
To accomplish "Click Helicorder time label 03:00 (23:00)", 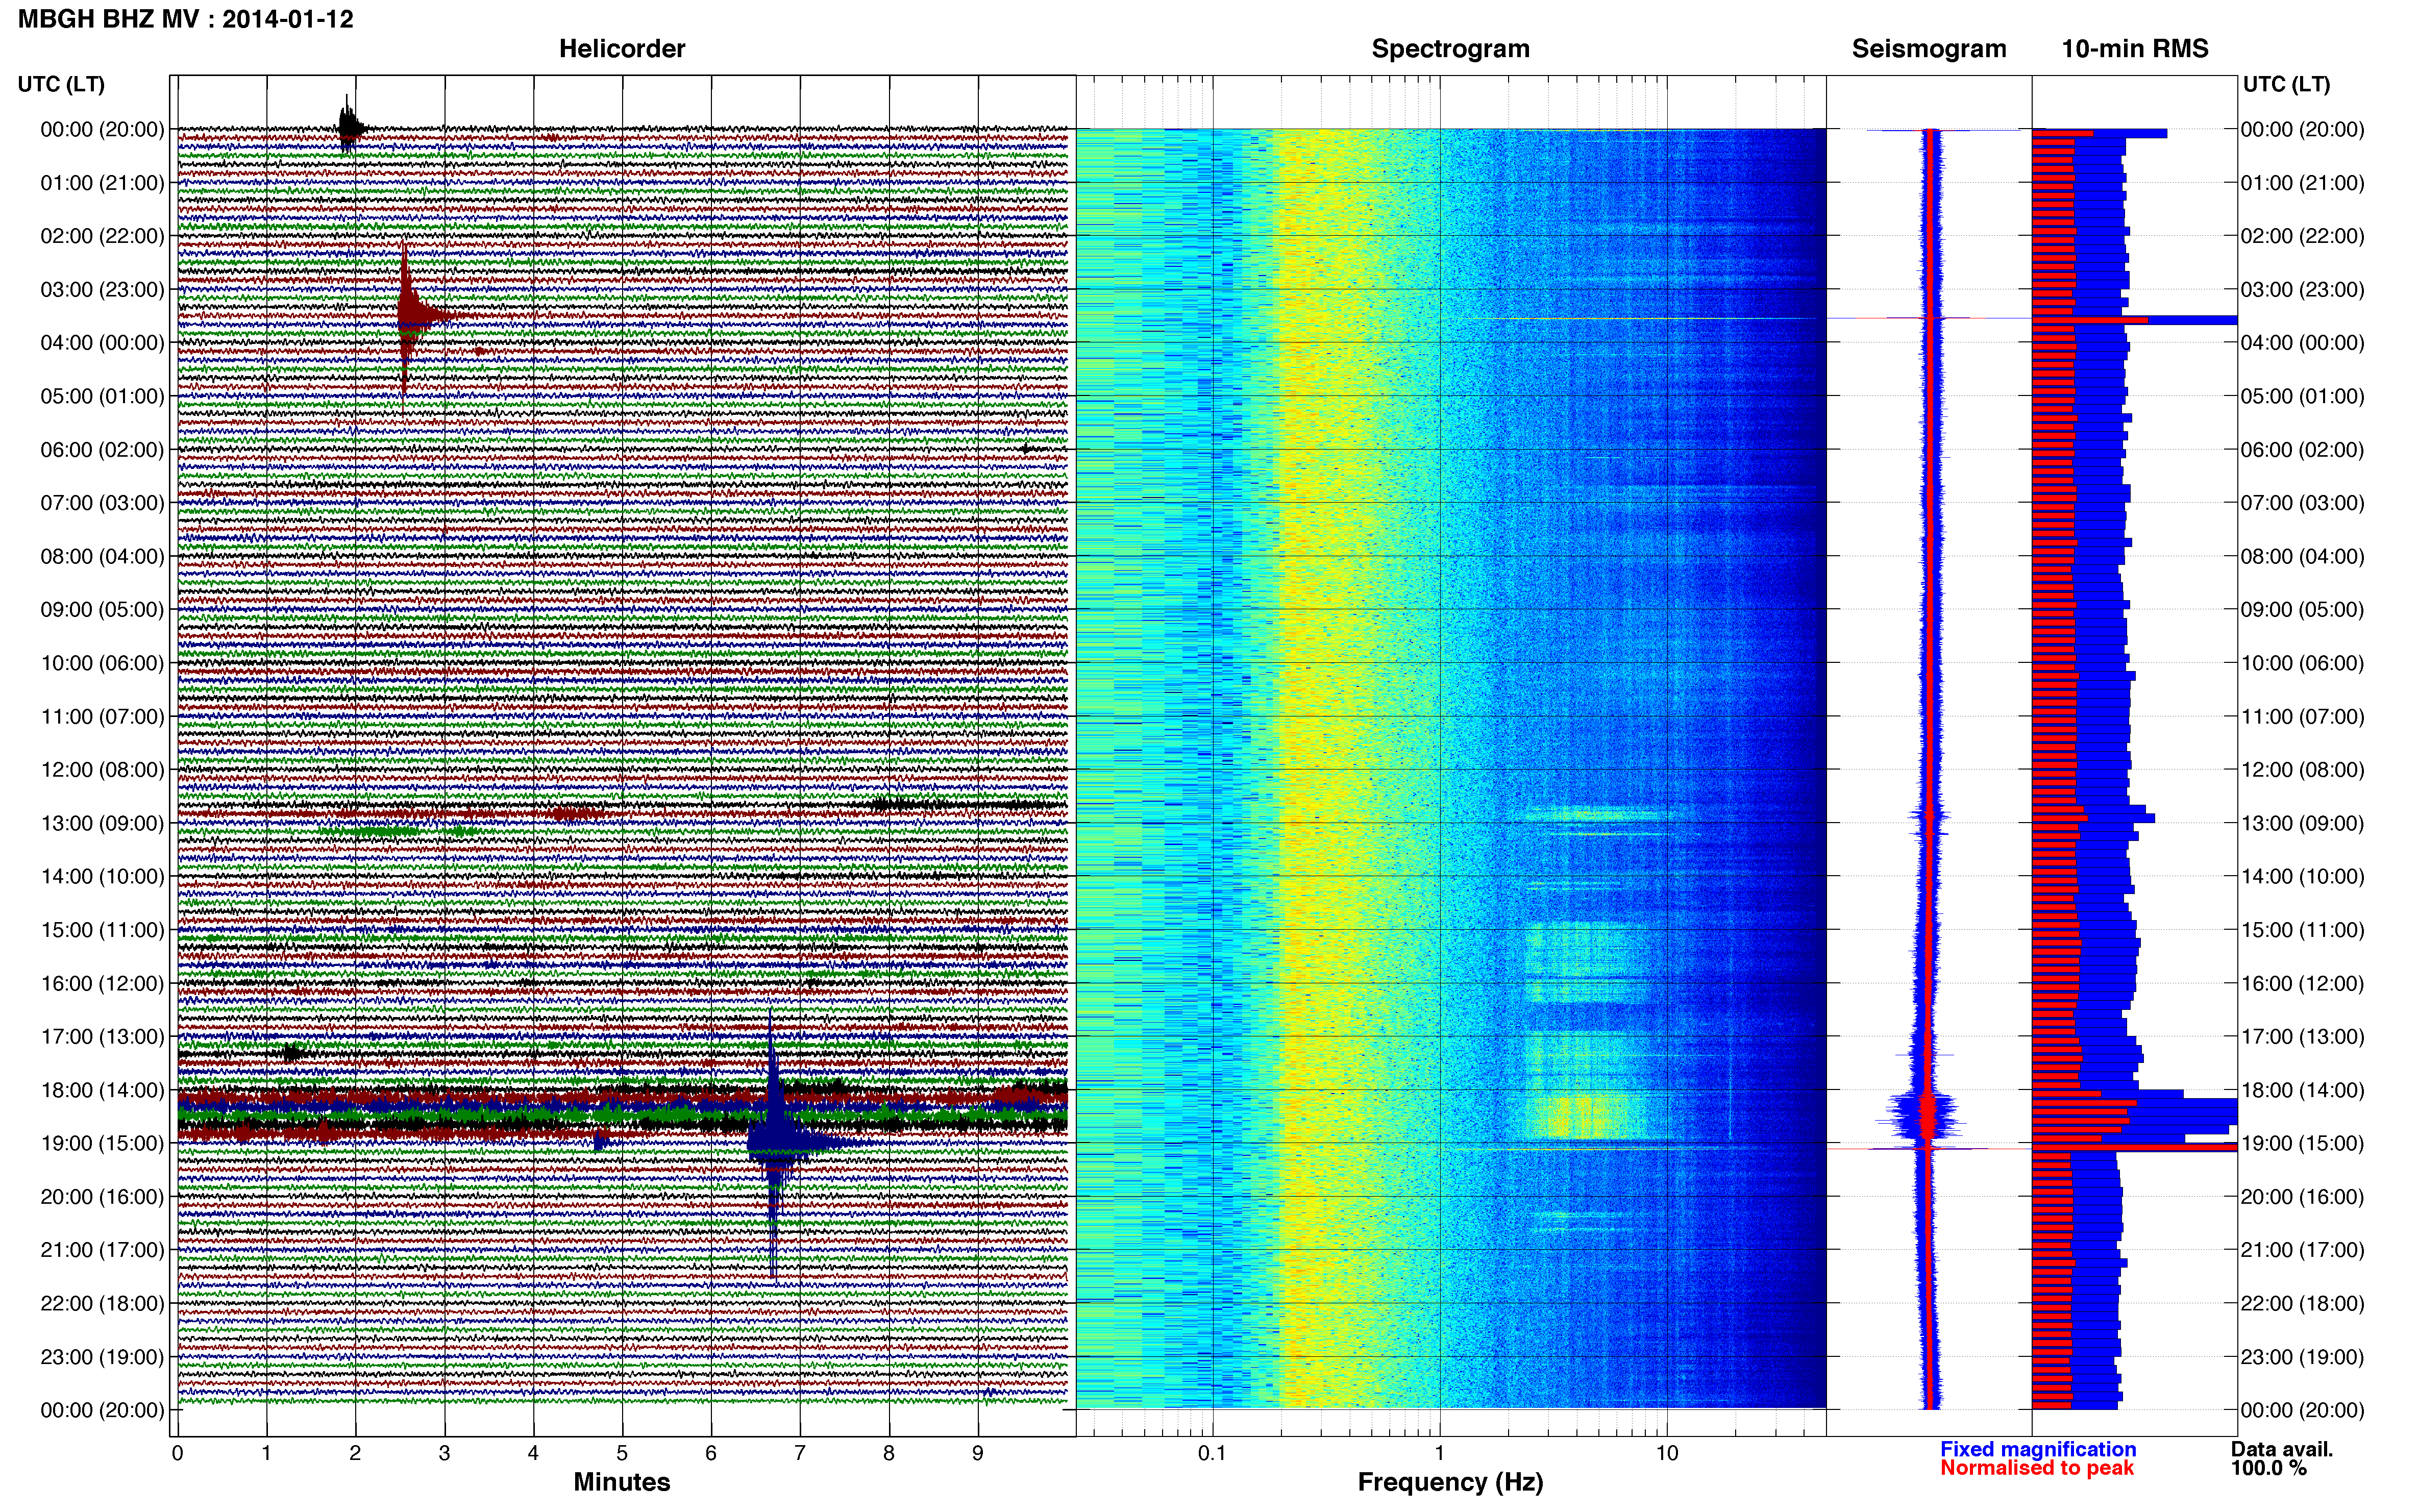I will 102,290.
